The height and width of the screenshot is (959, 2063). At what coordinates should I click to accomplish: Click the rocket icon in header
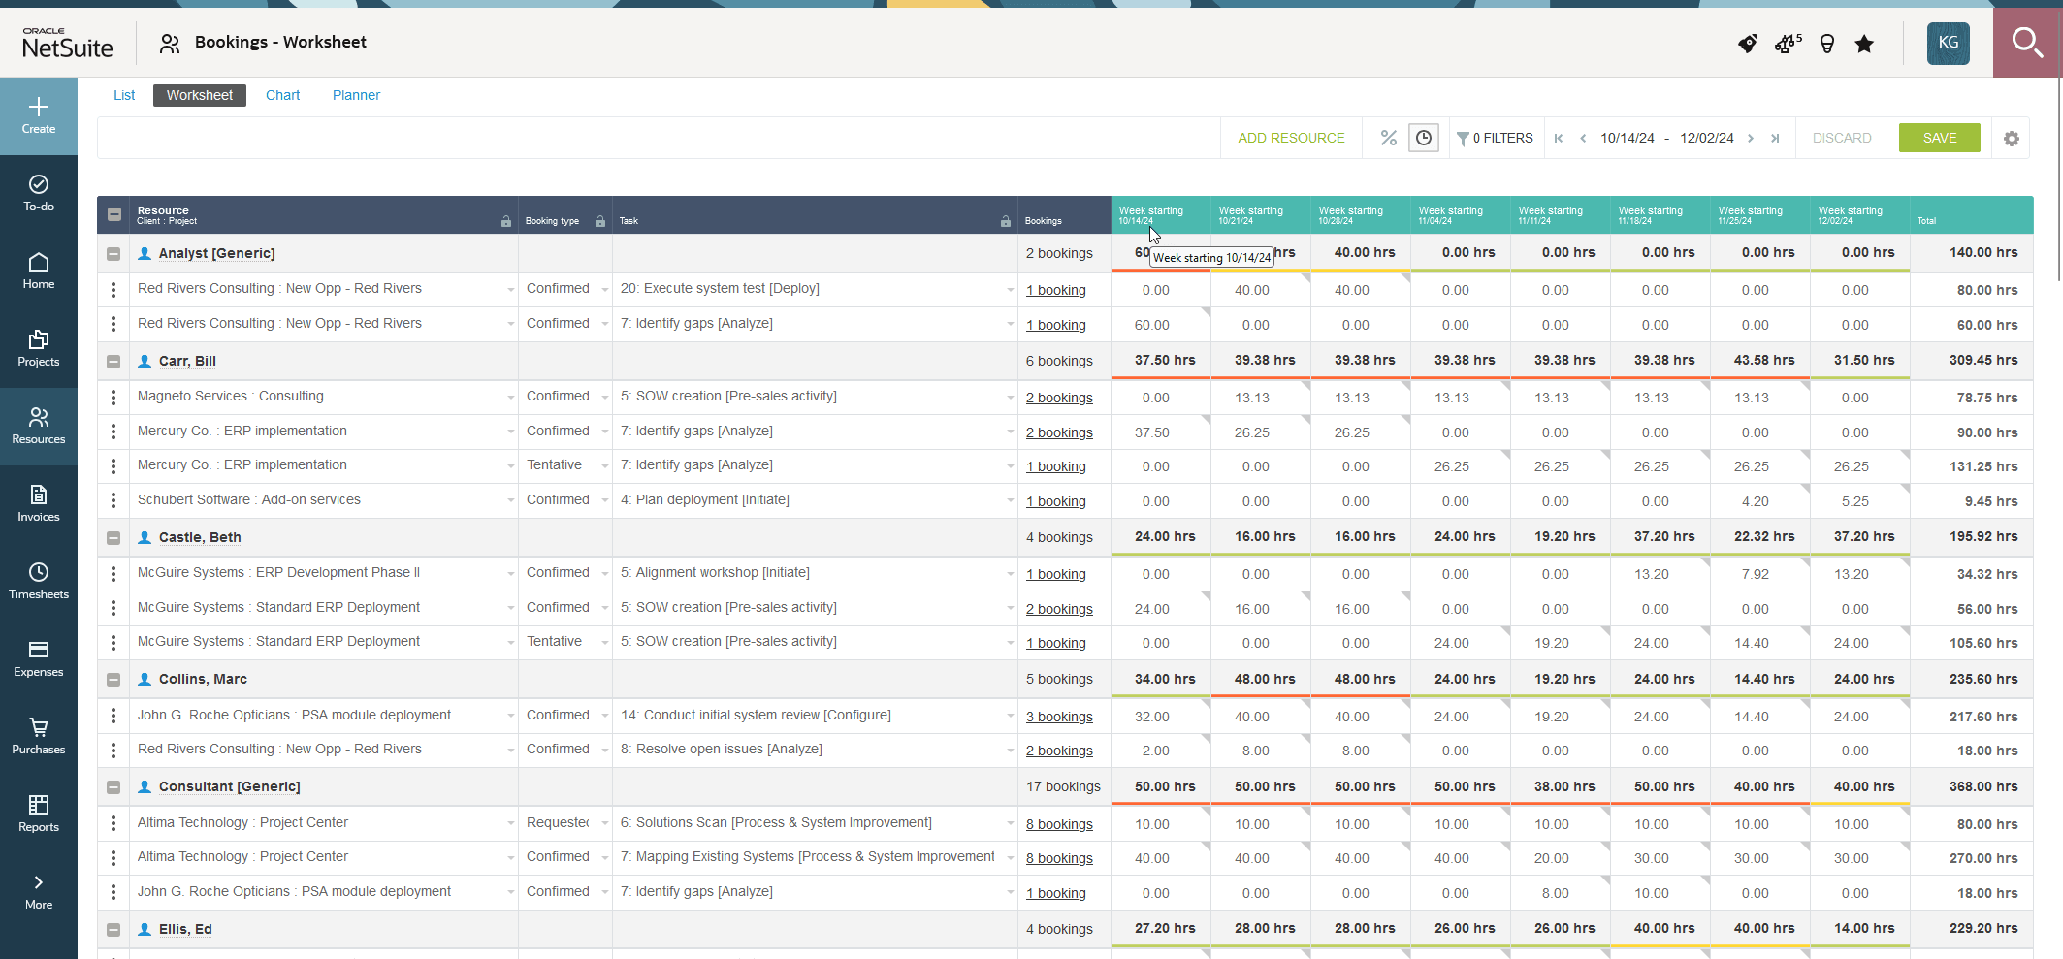tap(1748, 44)
